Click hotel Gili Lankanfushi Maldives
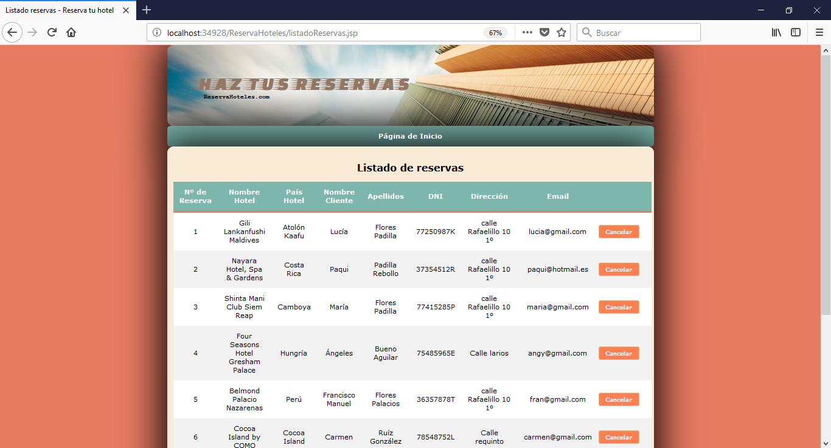The height and width of the screenshot is (448, 831). pyautogui.click(x=244, y=232)
